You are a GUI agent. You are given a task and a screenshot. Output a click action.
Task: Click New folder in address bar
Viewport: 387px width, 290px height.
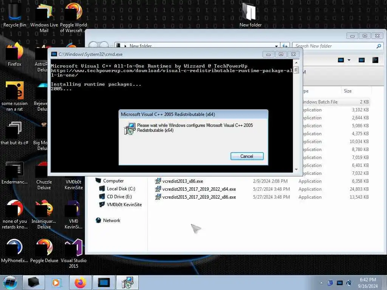pyautogui.click(x=141, y=46)
